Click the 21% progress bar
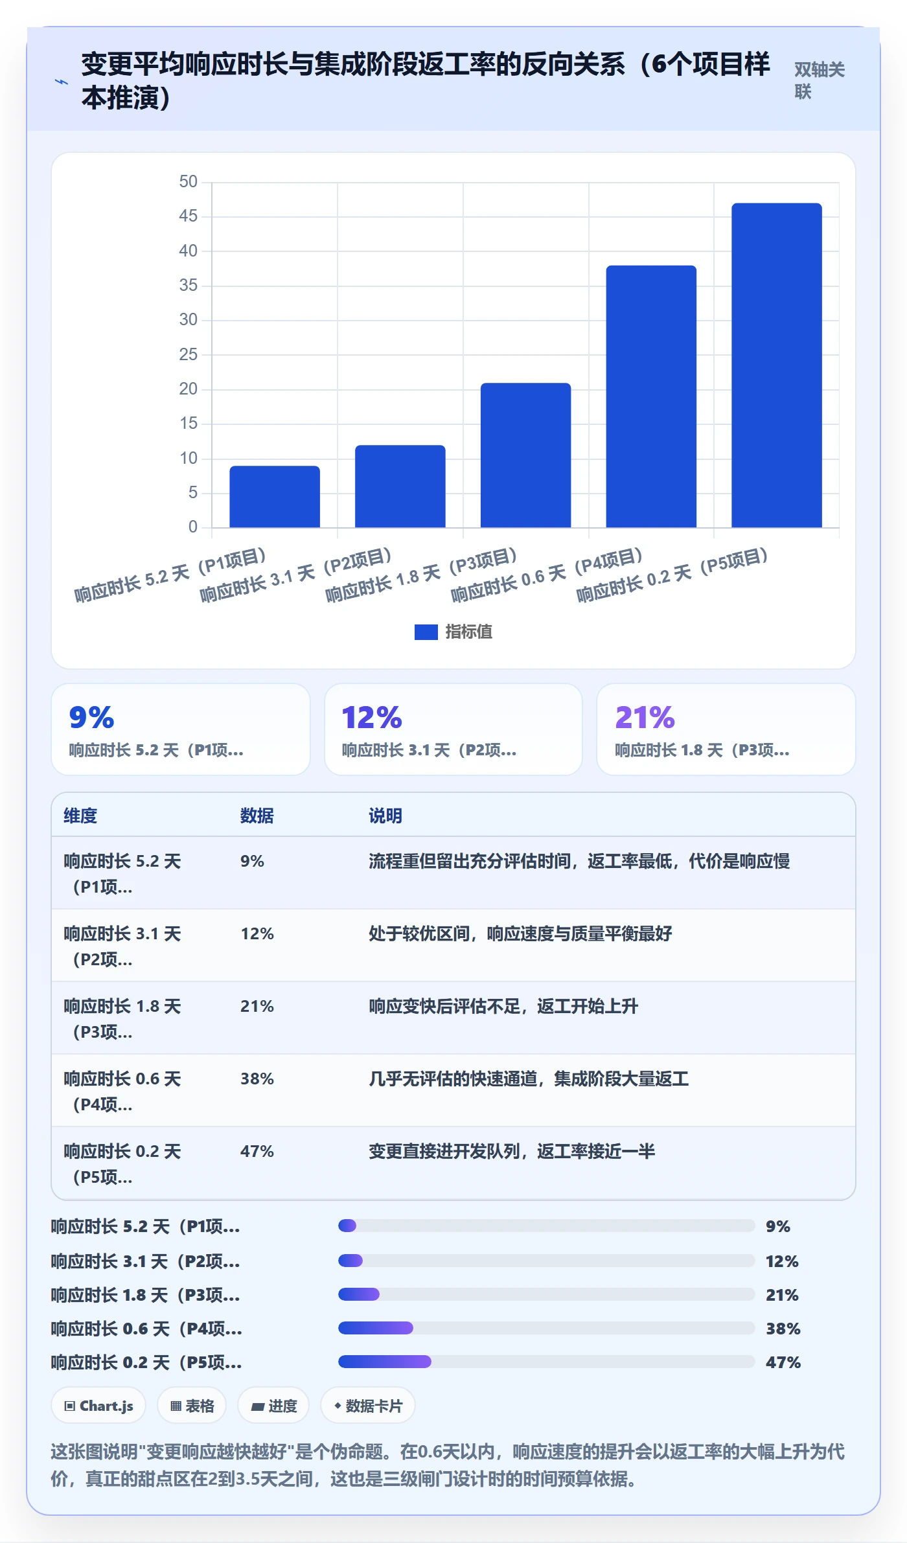907x1543 pixels. [x=546, y=1294]
